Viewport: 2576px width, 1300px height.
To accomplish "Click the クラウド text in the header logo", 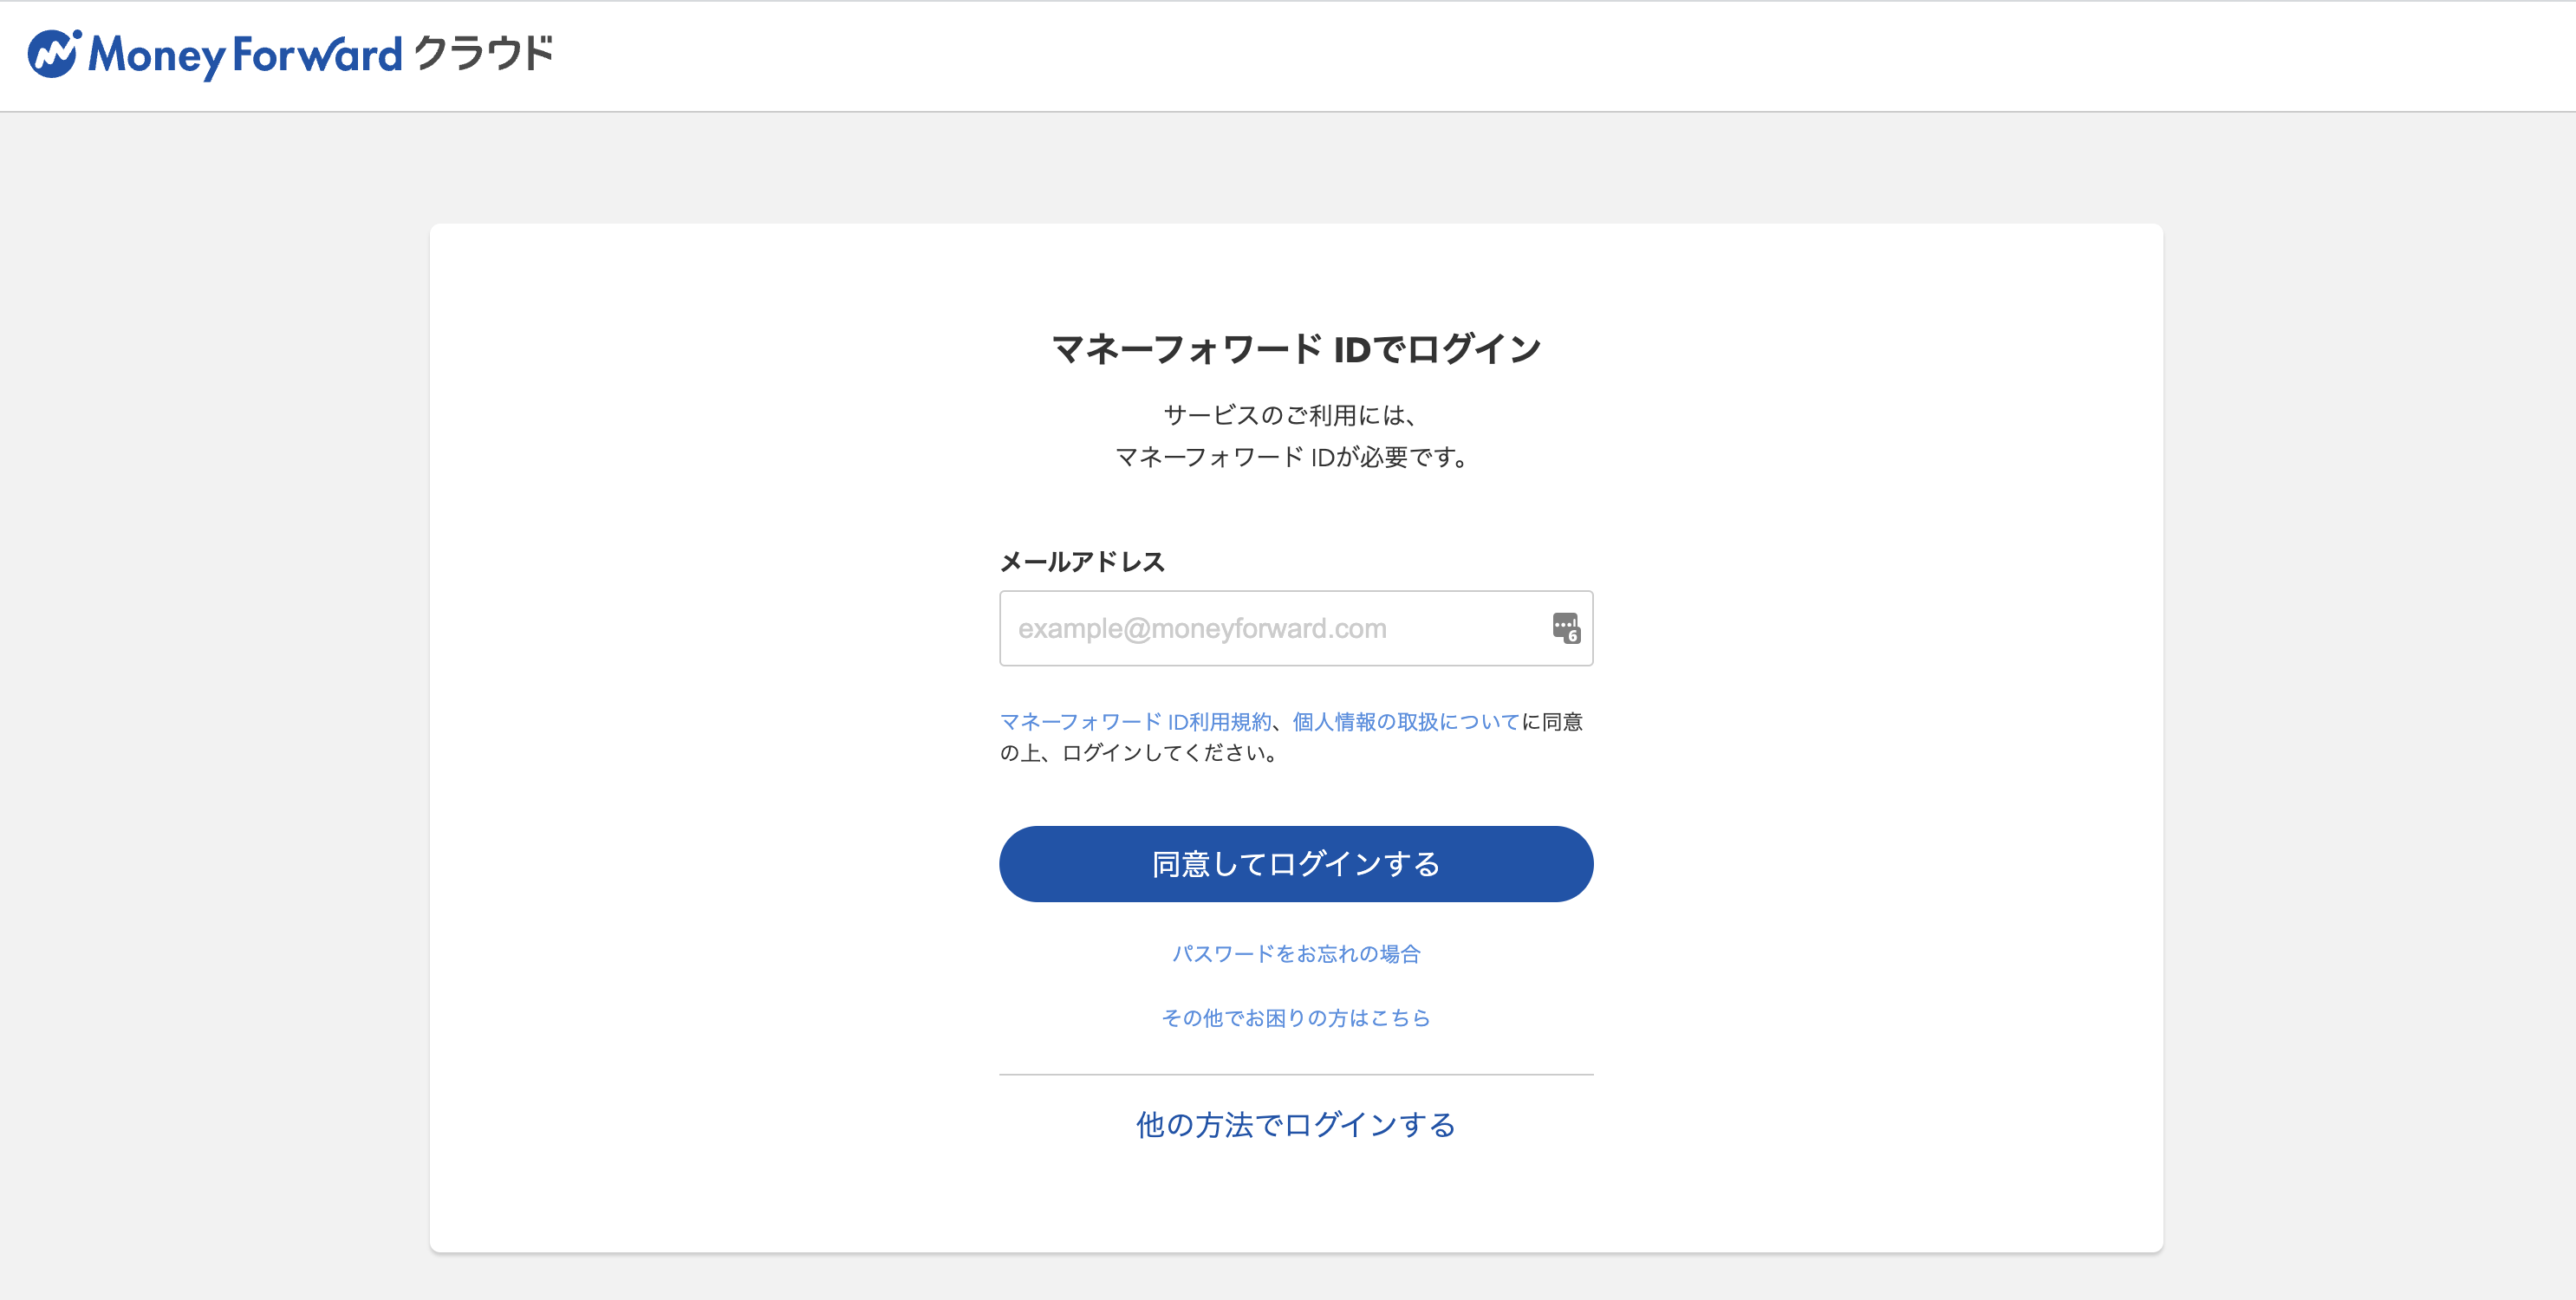I will click(x=484, y=55).
